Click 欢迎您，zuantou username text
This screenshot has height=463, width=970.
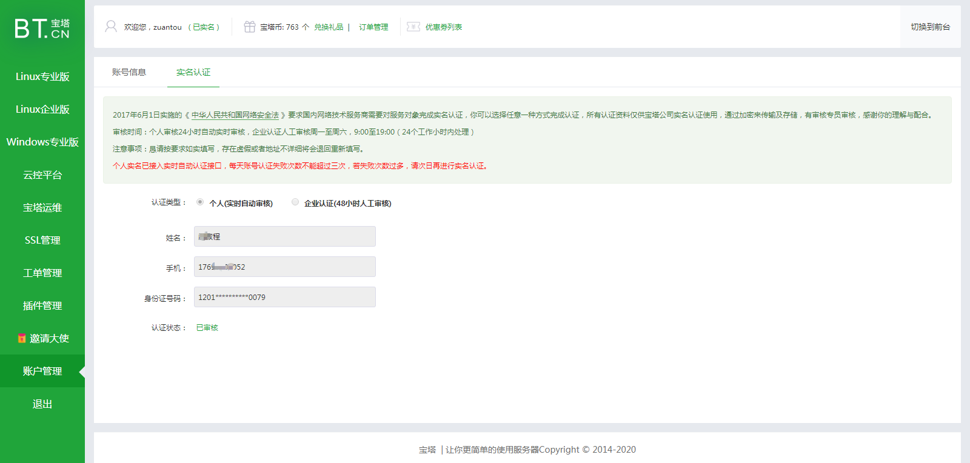[x=153, y=27]
